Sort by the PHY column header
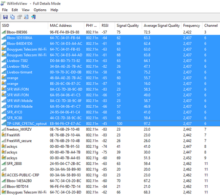 [92, 25]
